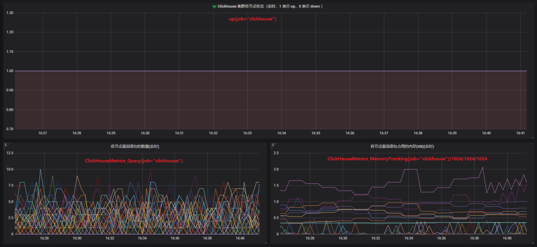Viewport: 537px width, 247px height.
Task: Click resize handle of memory usage panel
Action: 532,242
